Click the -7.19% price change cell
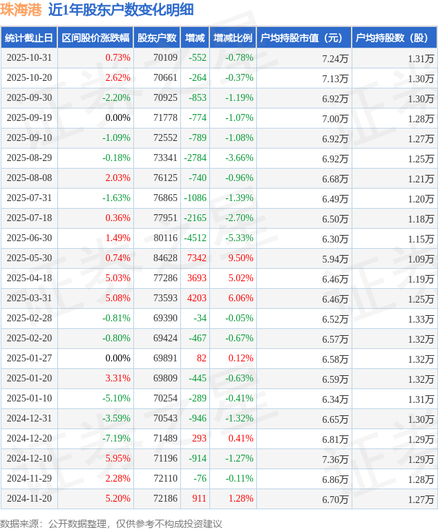 click(116, 439)
